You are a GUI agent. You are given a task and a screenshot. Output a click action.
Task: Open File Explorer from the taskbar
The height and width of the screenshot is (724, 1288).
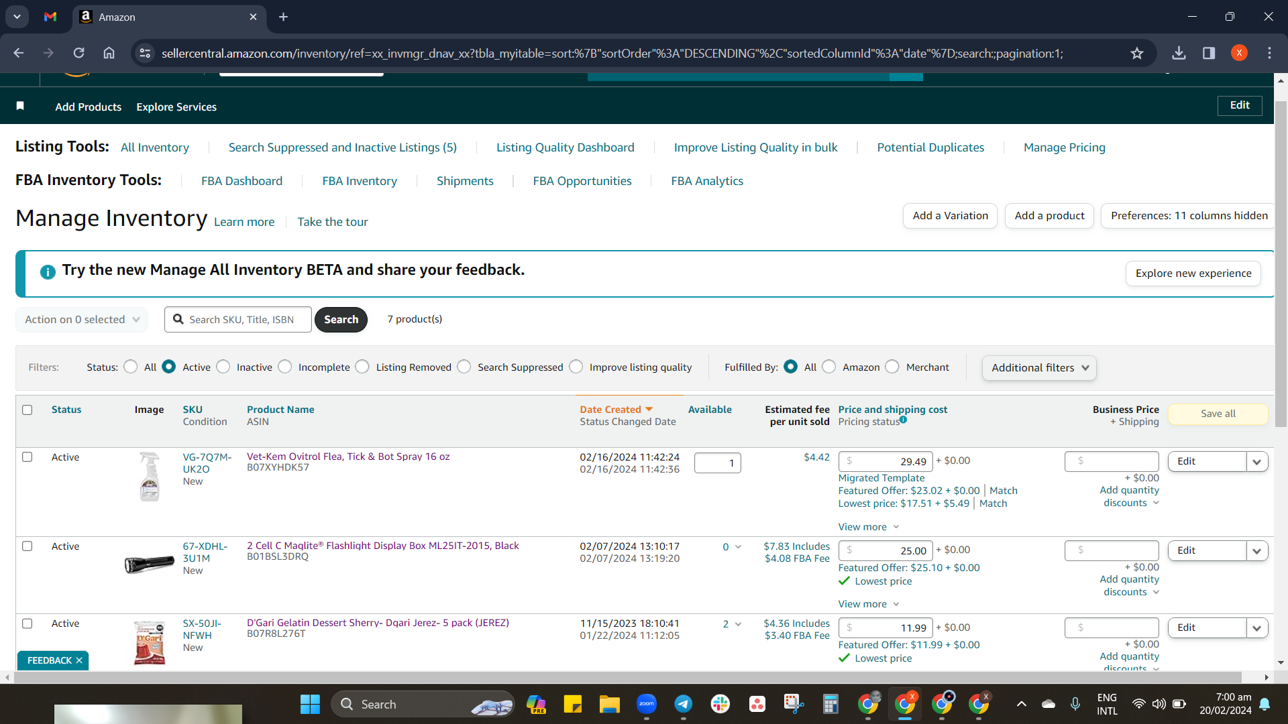[x=609, y=704]
